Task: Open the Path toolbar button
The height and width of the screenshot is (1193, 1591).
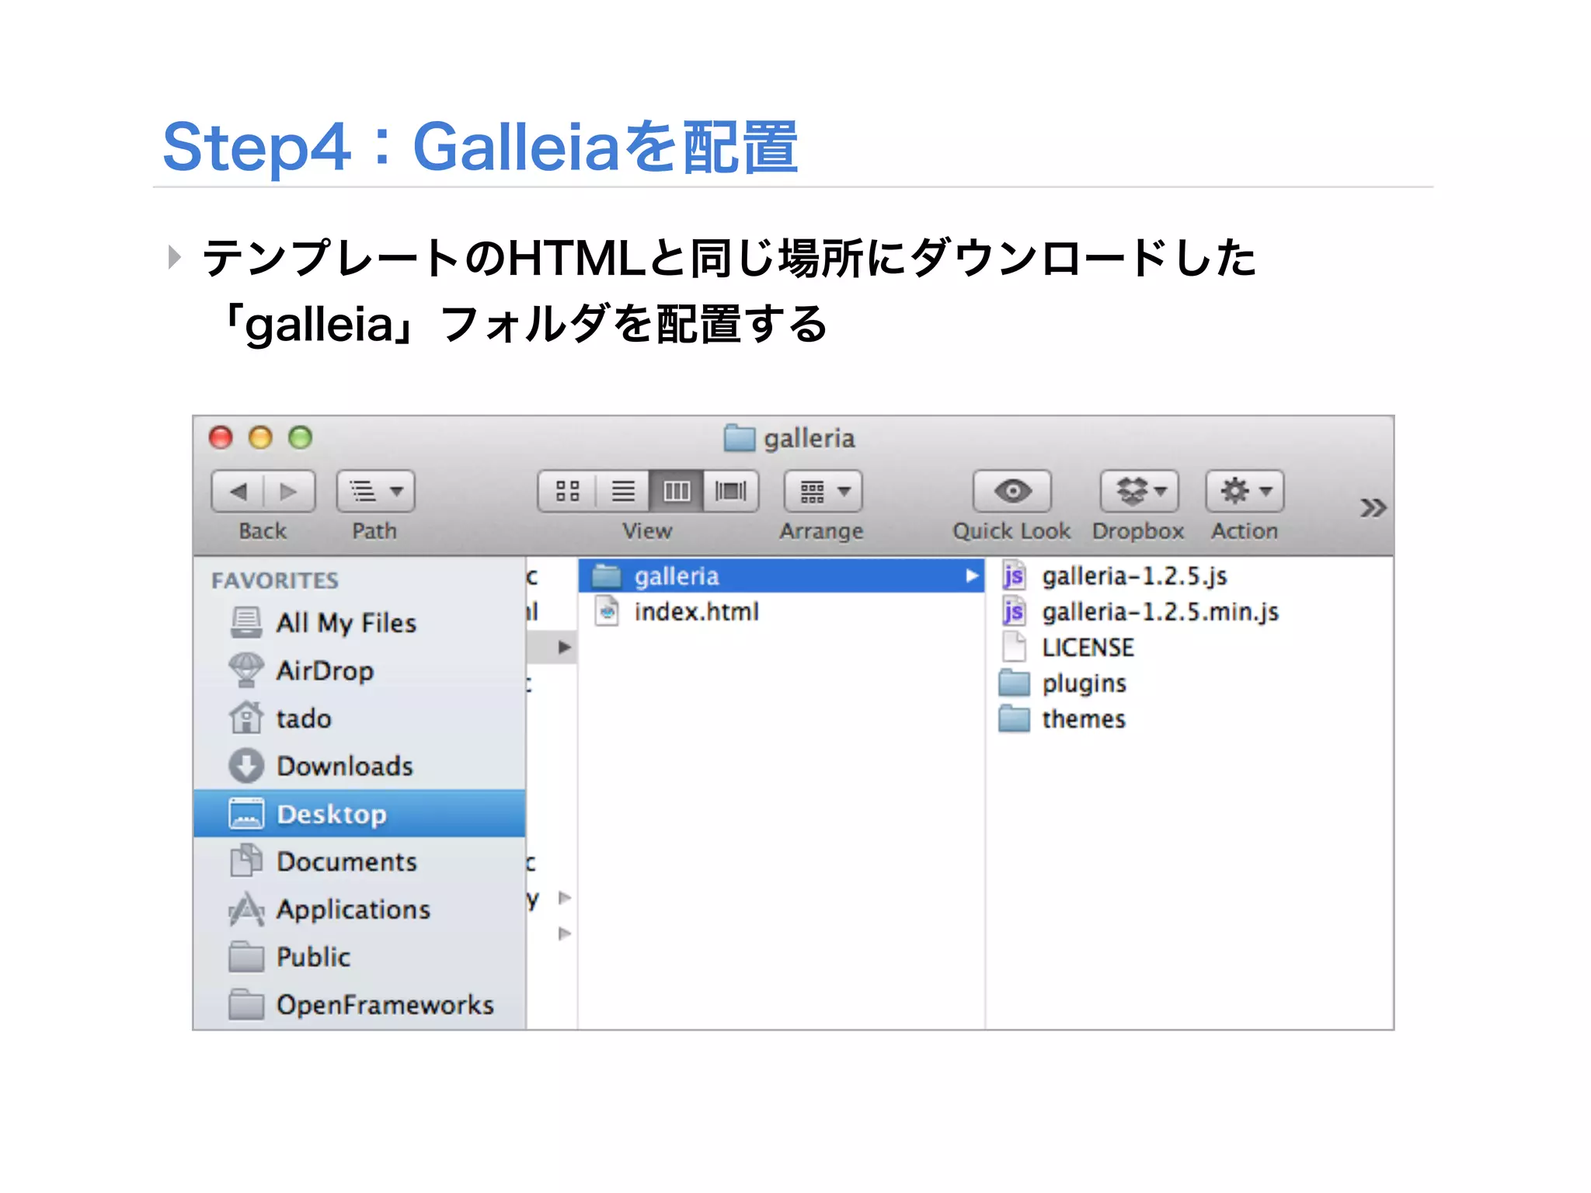Action: click(375, 491)
